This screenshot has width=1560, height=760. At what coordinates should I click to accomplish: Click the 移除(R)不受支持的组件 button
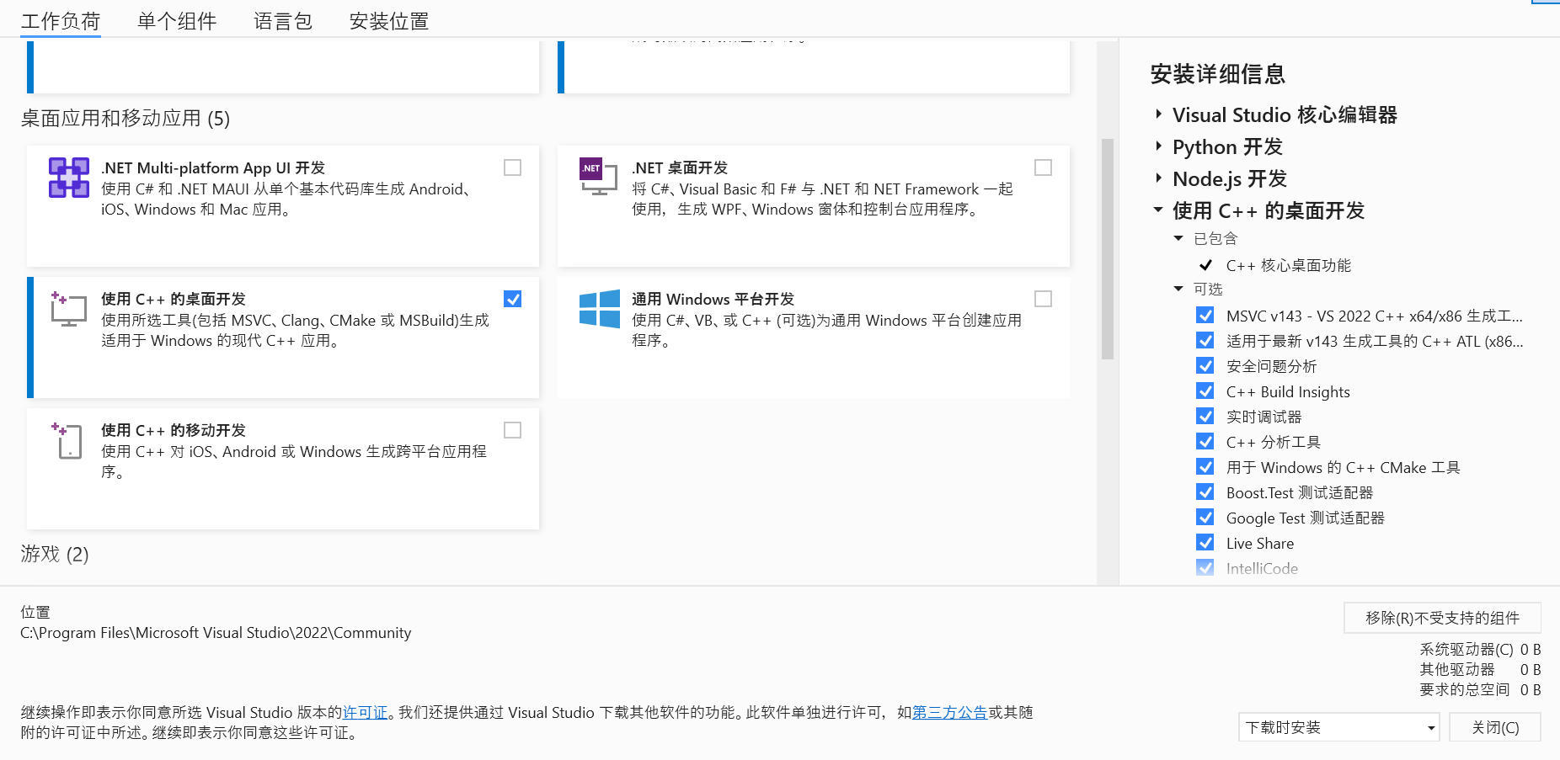[1441, 618]
